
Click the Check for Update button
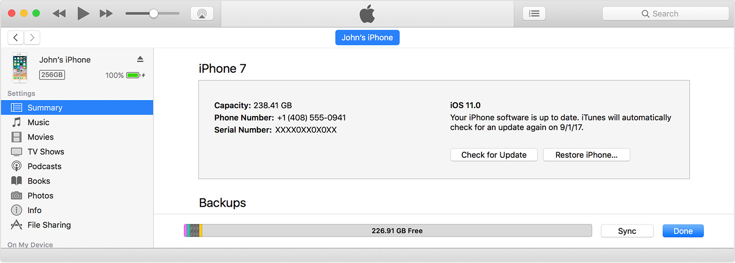[x=494, y=155]
